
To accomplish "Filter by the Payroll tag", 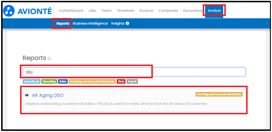I will (x=132, y=81).
